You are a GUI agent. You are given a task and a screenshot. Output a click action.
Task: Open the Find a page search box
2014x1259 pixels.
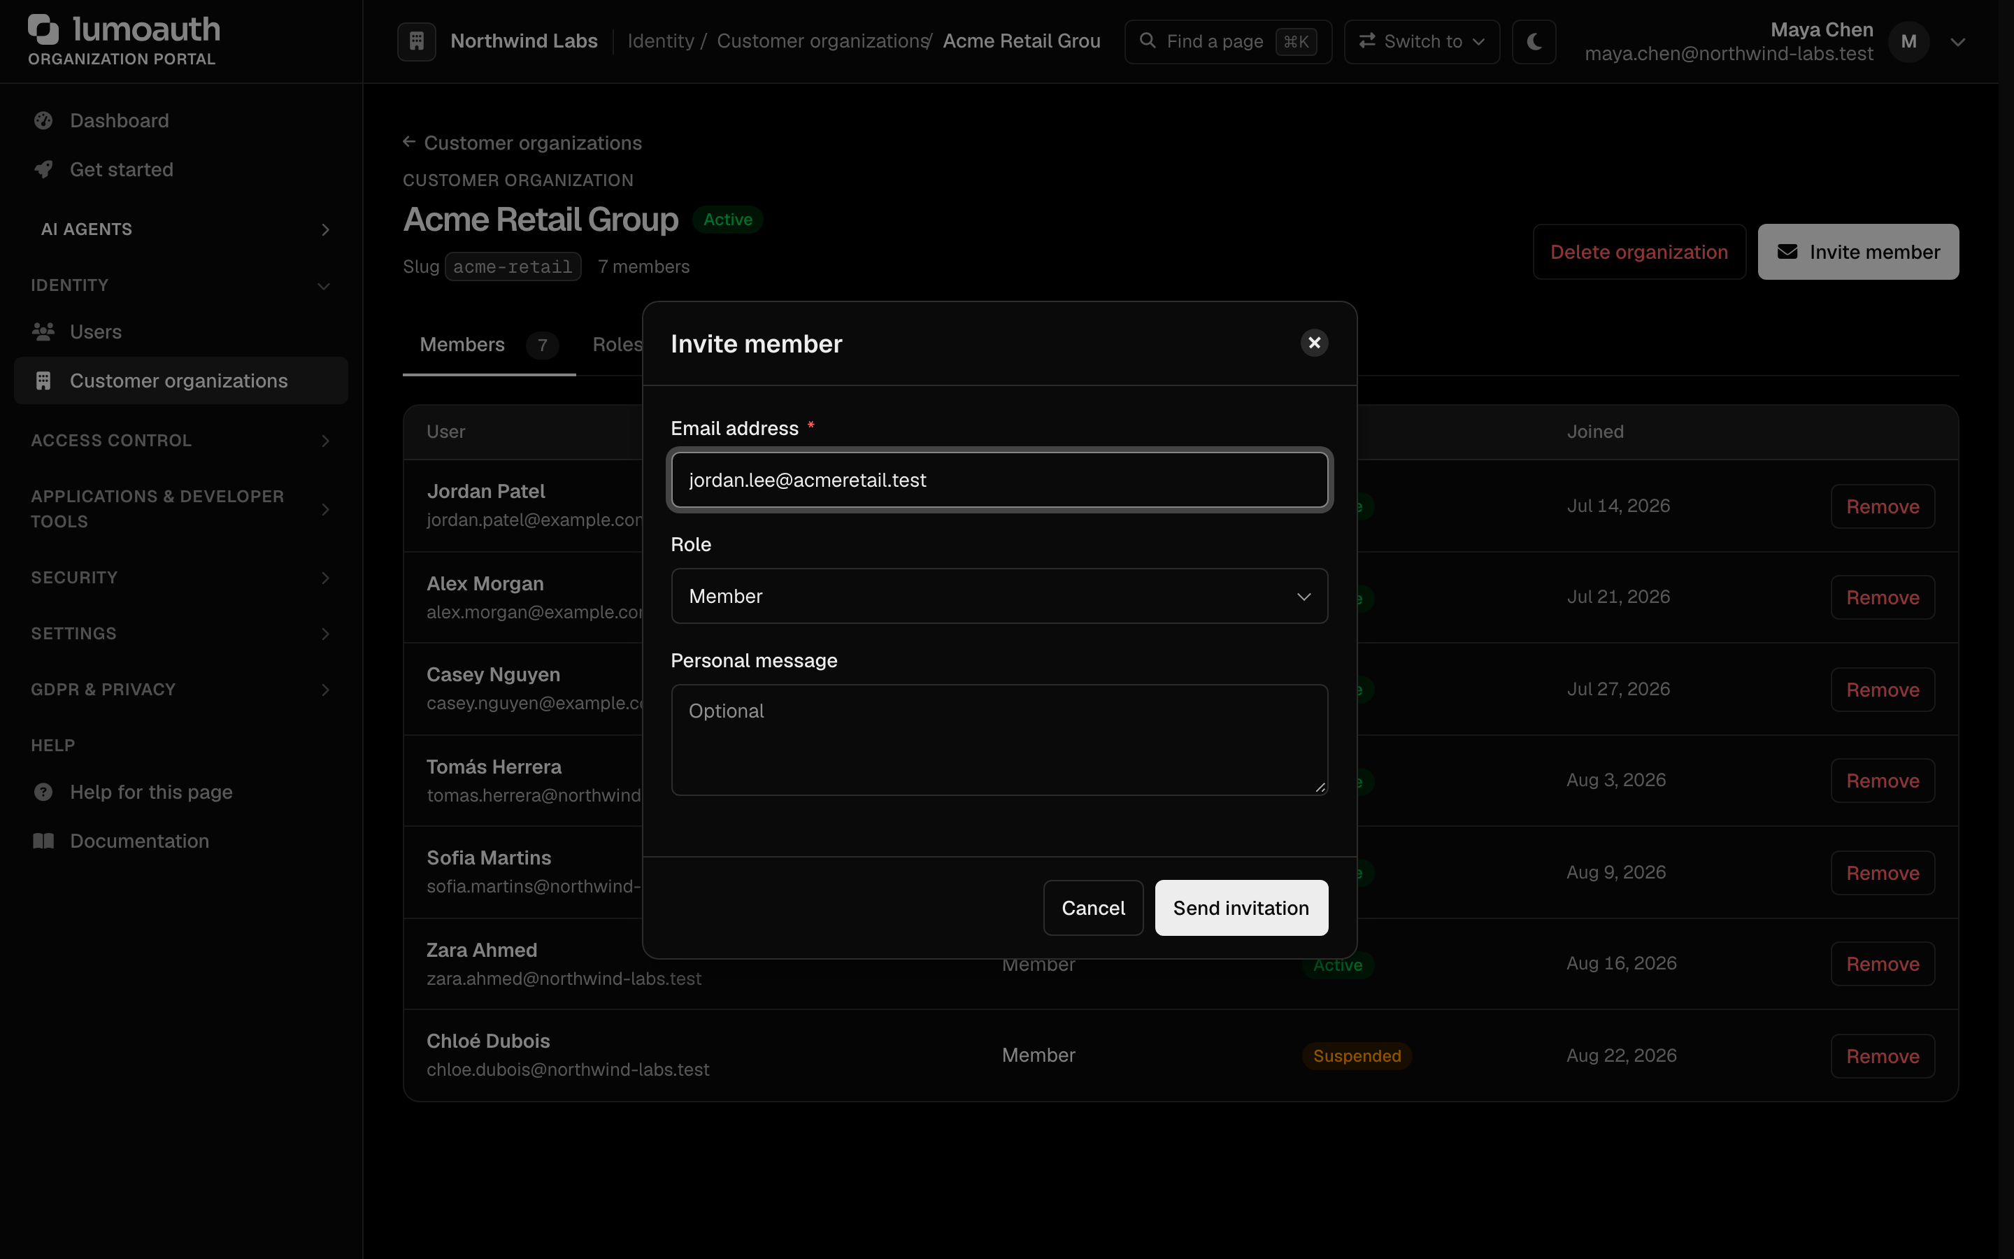[x=1227, y=42]
